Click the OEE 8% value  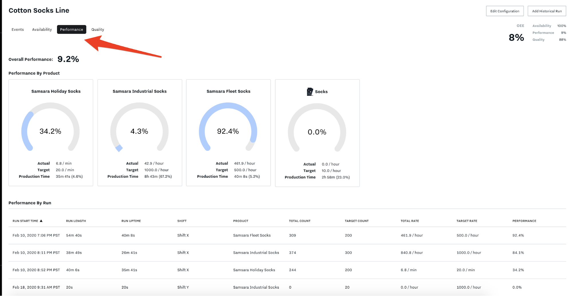(516, 37)
